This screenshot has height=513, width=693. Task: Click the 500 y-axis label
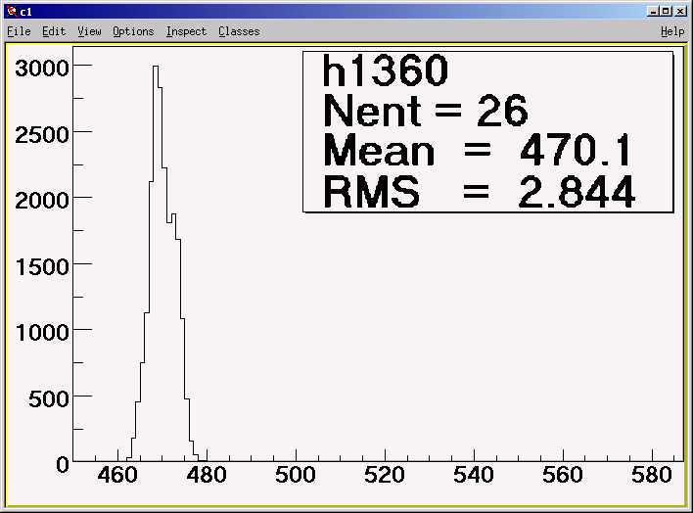(49, 398)
